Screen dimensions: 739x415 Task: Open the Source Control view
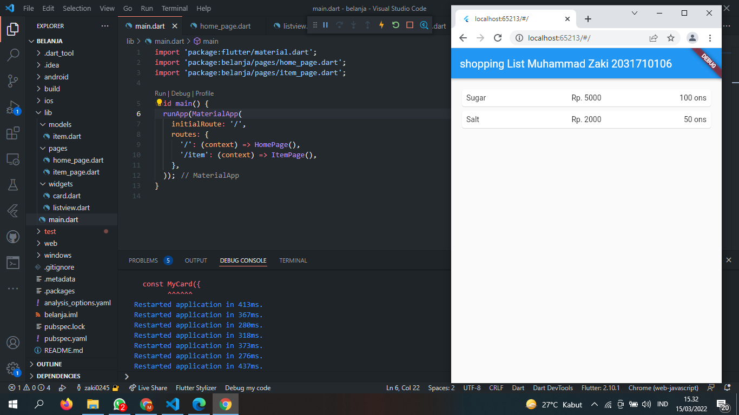coord(13,80)
